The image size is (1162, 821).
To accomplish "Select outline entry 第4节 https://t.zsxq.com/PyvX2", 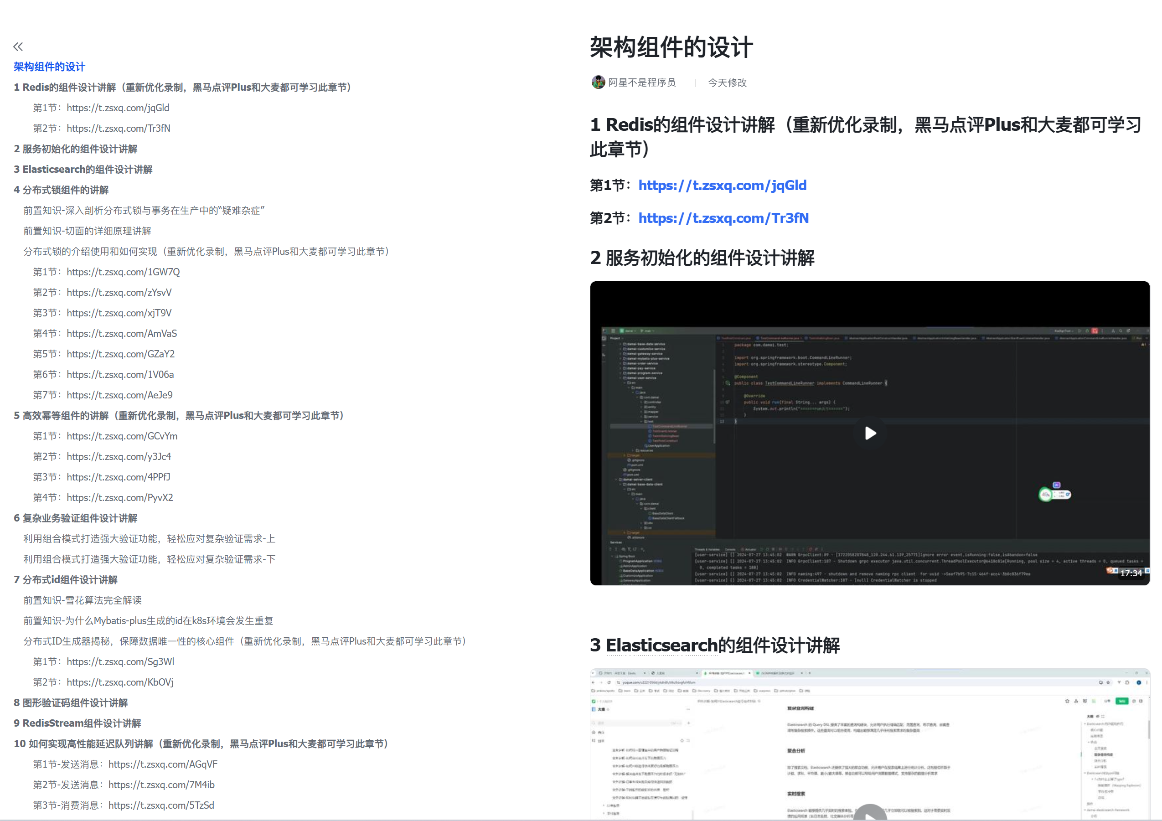I will click(x=103, y=497).
